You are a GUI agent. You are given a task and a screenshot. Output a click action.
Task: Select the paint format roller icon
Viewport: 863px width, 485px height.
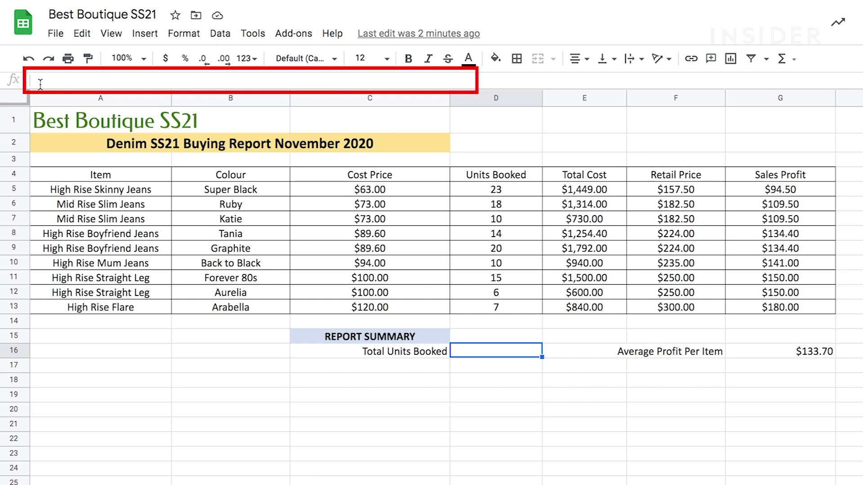coord(88,58)
